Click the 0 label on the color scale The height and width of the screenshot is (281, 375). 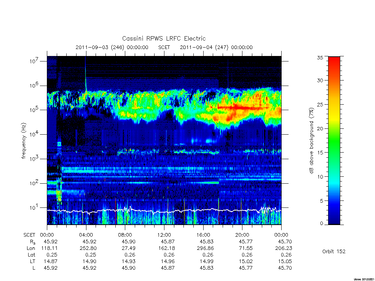pyautogui.click(x=322, y=224)
